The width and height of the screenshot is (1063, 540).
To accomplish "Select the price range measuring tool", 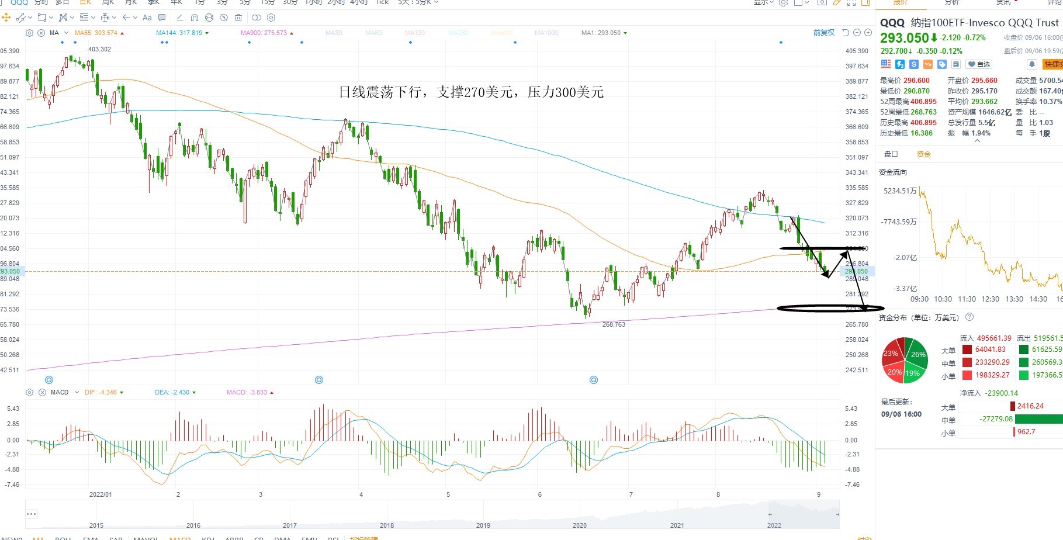I will coord(105,18).
